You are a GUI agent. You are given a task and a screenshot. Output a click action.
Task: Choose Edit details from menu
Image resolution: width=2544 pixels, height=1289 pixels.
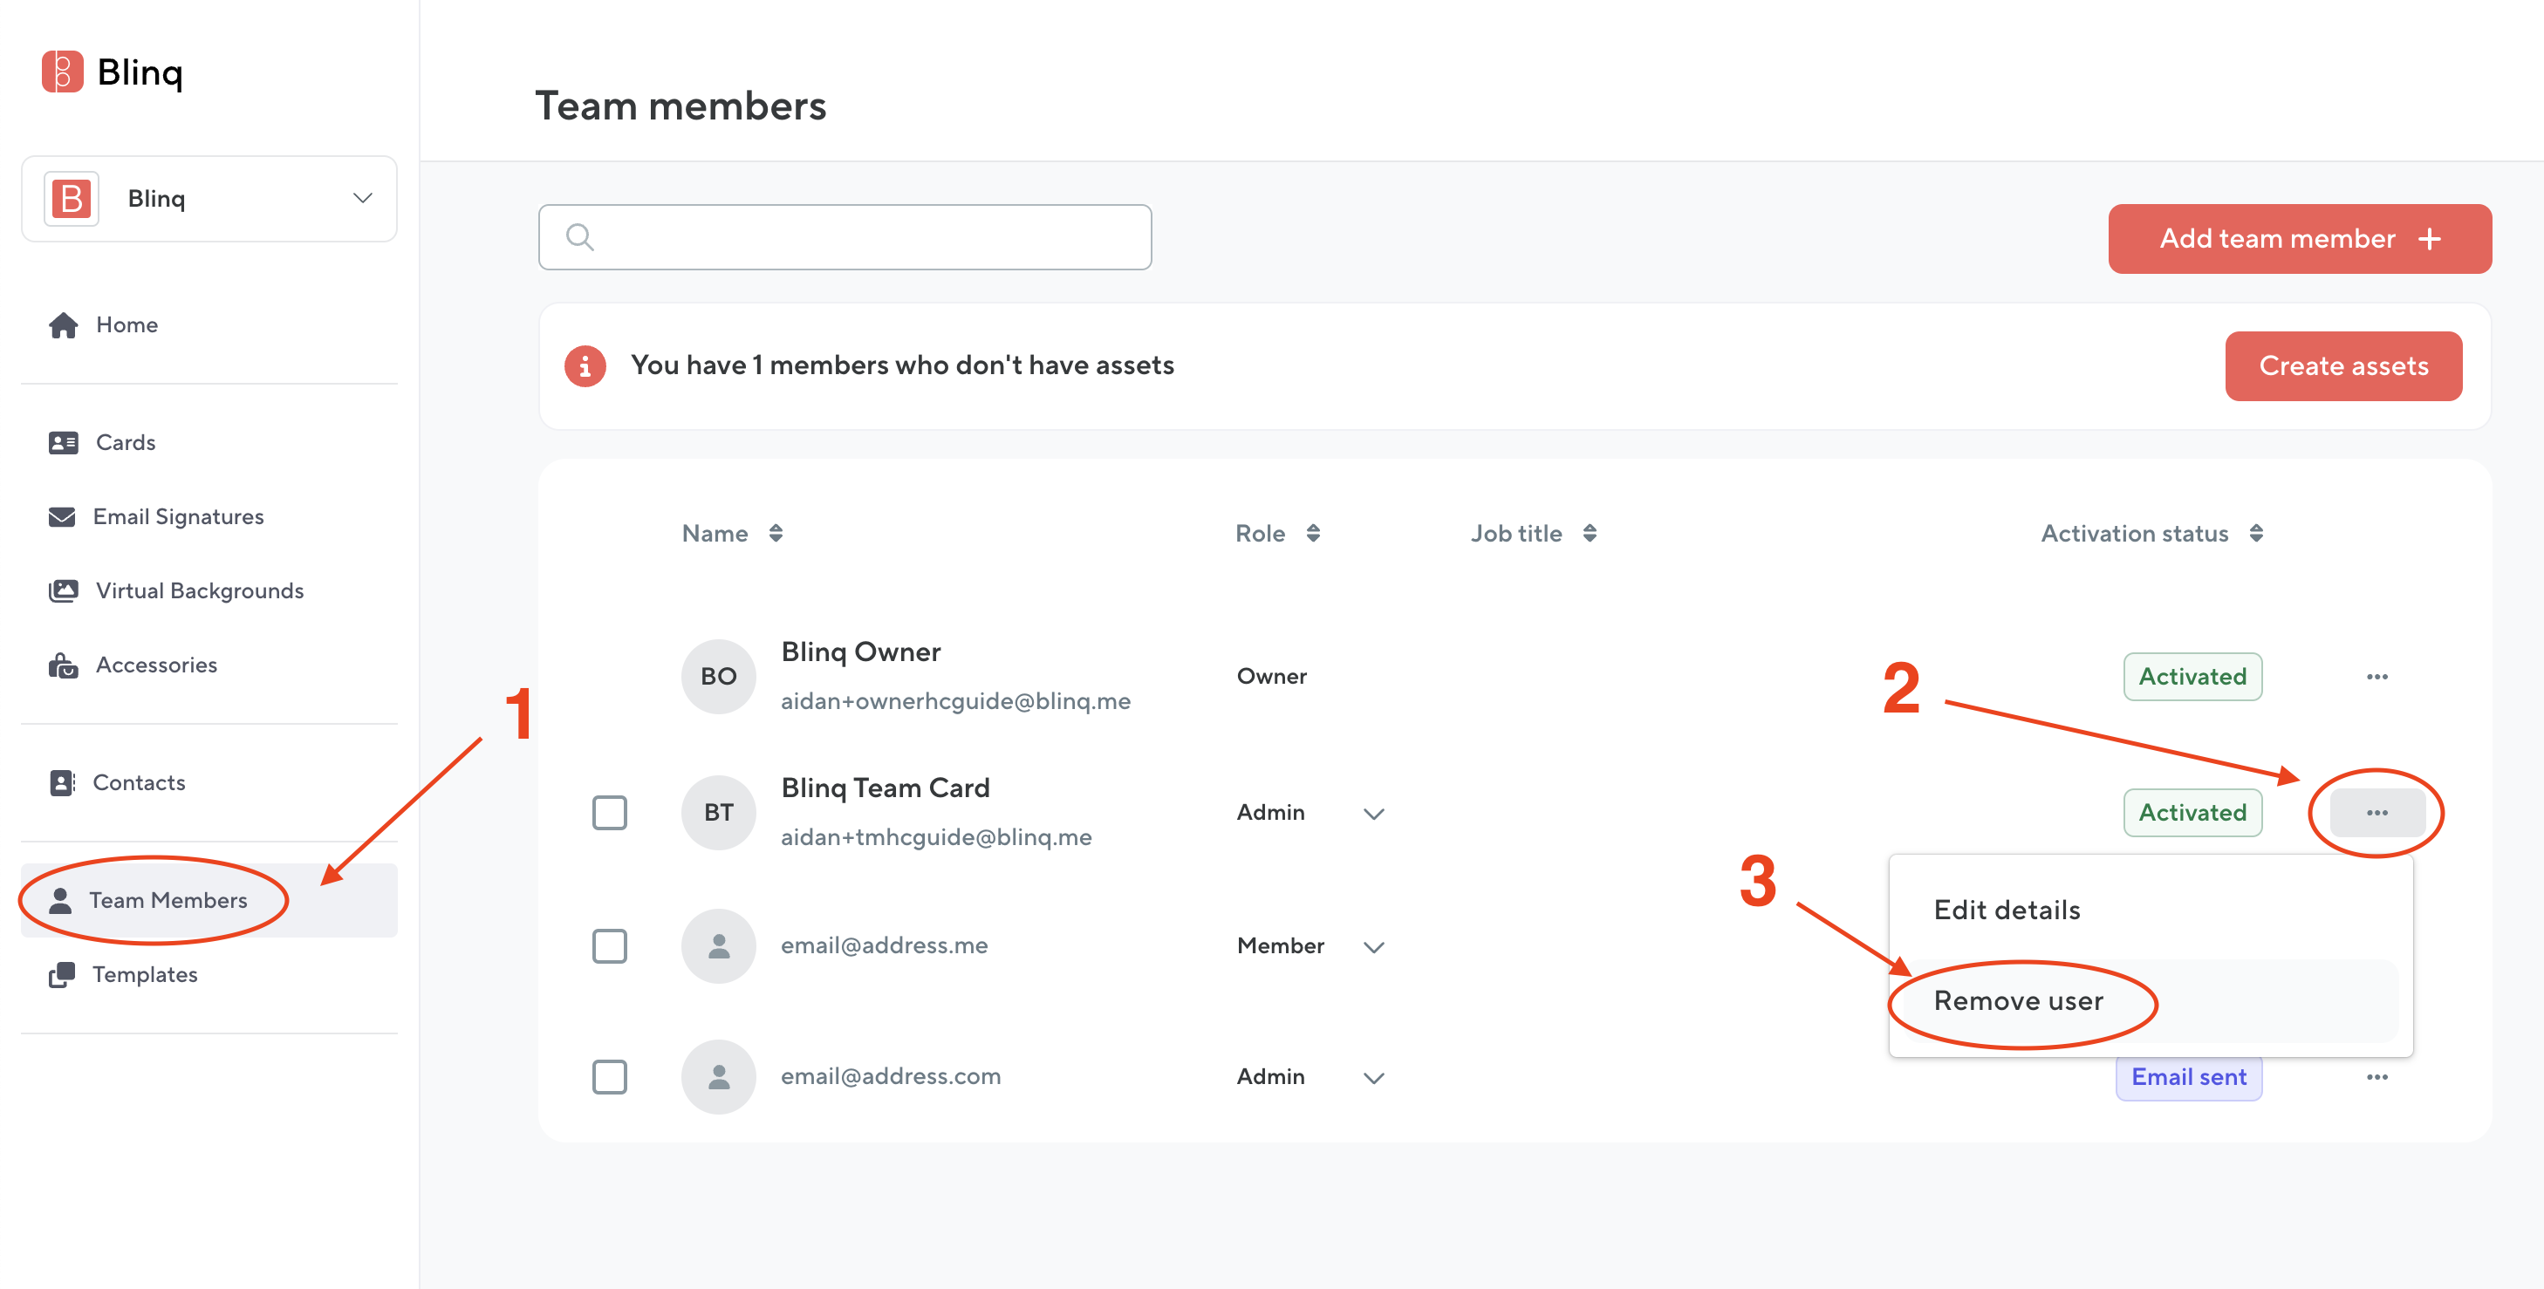[x=2150, y=910]
